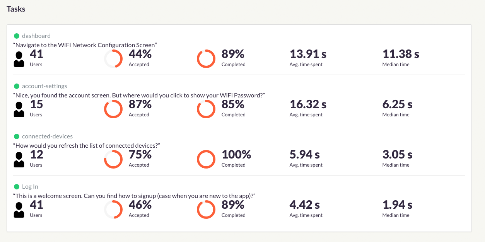Click the 100% Completed ring for connected-devices

(x=206, y=159)
